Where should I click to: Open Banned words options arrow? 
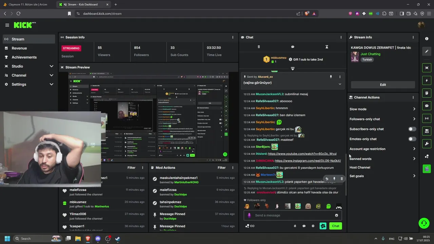(414, 159)
